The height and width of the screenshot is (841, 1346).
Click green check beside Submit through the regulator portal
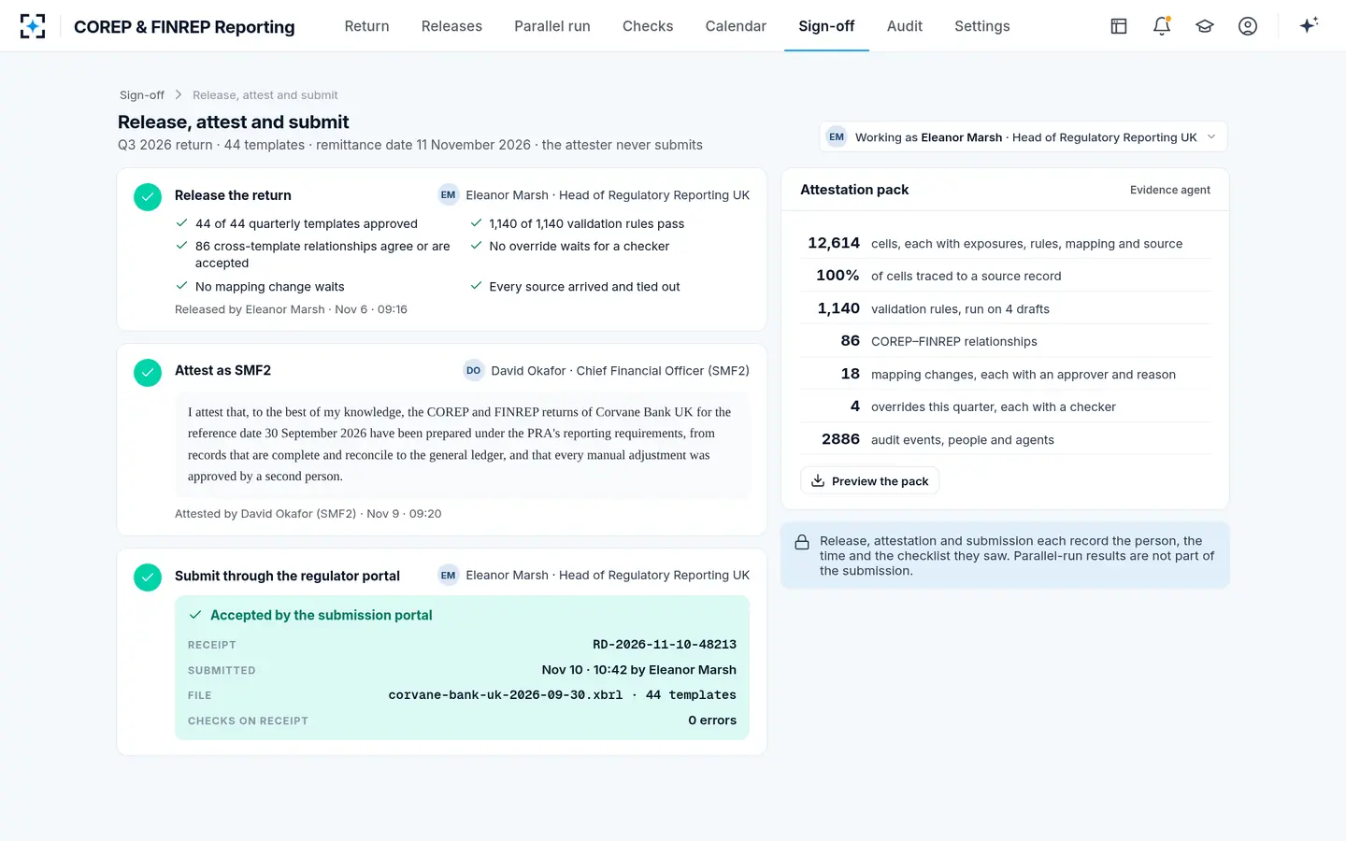coord(148,577)
